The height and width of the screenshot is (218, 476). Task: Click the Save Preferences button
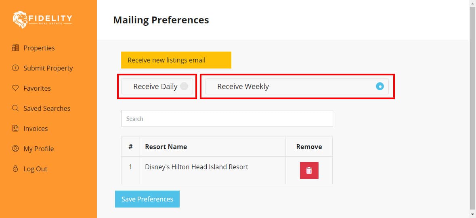pos(147,199)
